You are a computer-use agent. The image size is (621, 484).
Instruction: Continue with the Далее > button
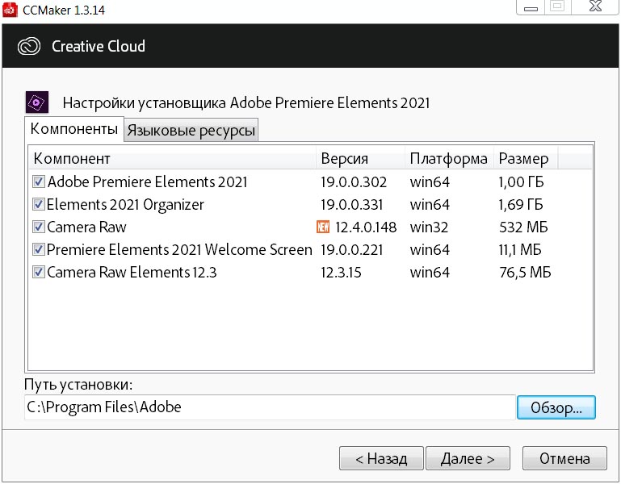(x=468, y=459)
